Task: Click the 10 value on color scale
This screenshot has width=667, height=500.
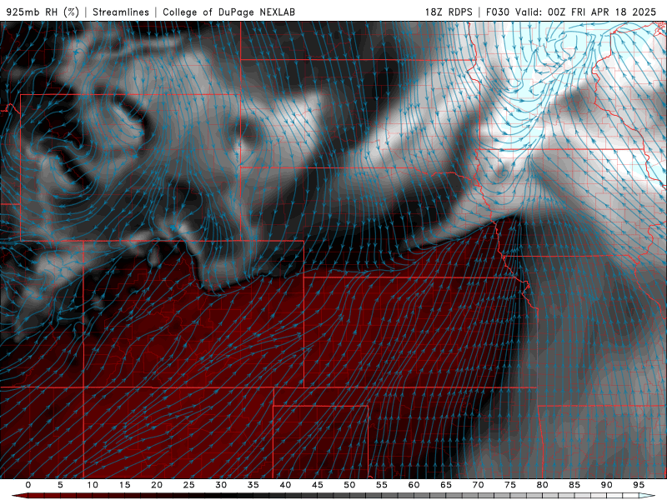Action: pos(93,485)
